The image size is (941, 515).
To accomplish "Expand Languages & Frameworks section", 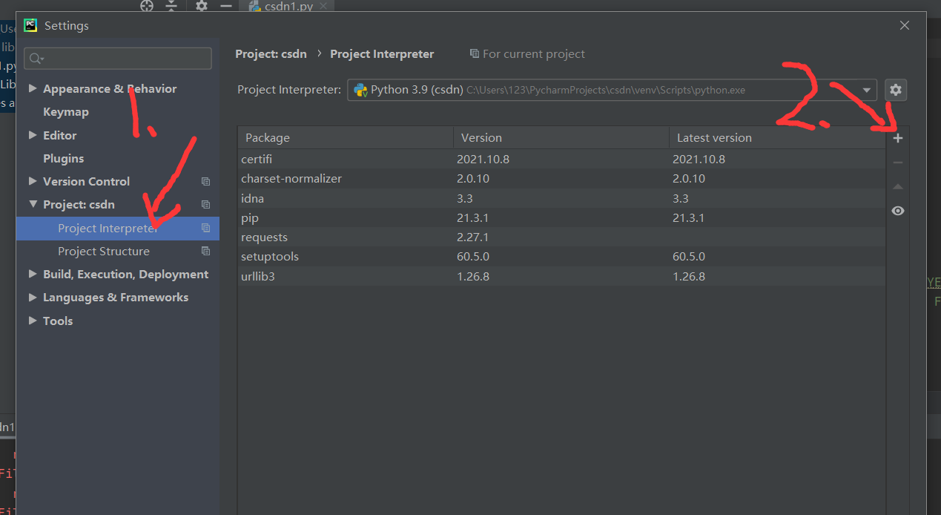I will pos(33,297).
